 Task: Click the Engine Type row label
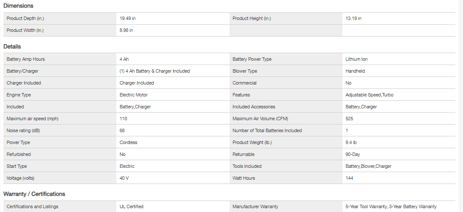(x=19, y=95)
